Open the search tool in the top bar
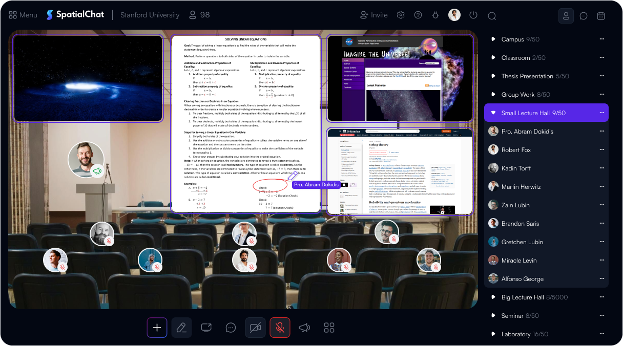Viewport: 623px width, 346px height. 492,15
